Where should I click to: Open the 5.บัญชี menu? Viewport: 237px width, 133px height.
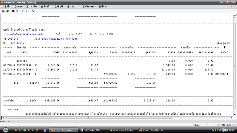pos(59,6)
